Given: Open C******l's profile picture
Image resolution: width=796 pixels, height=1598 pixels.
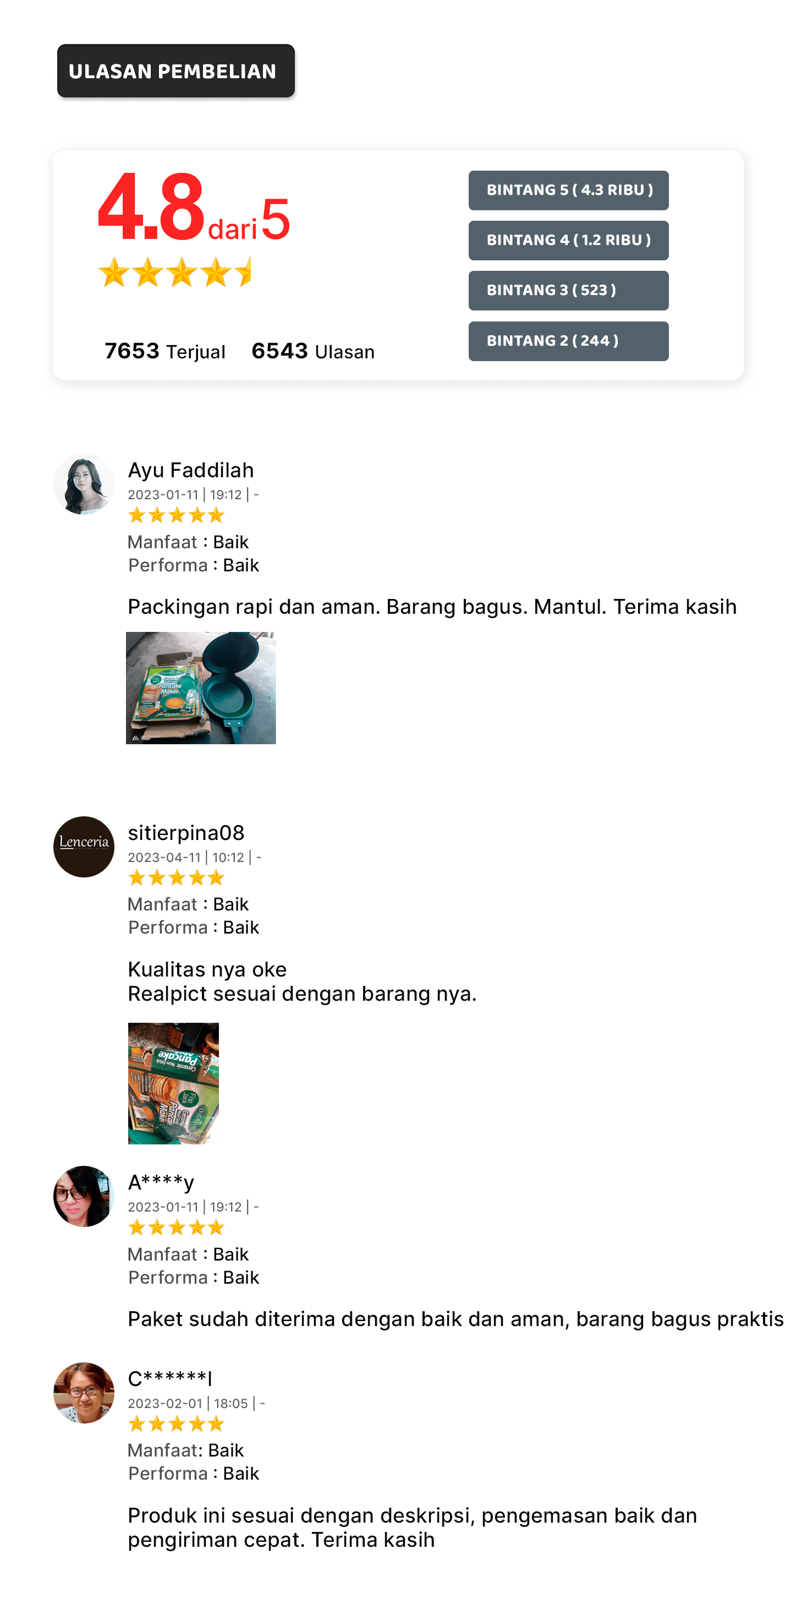Looking at the screenshot, I should [84, 1393].
